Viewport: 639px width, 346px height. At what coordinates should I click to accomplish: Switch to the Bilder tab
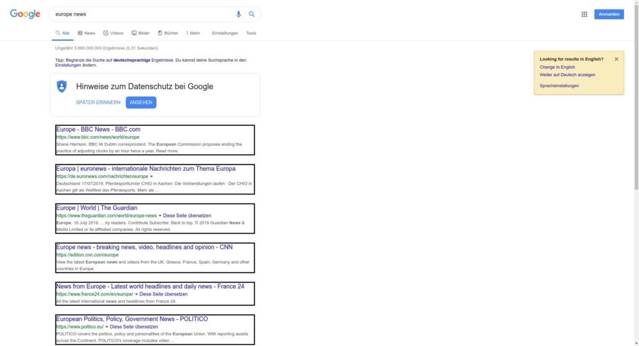coord(140,33)
